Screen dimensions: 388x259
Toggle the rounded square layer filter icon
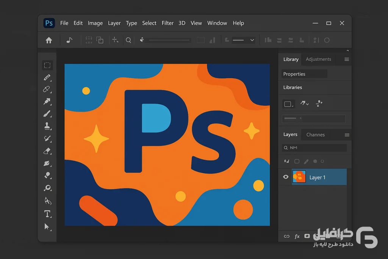coord(297,162)
